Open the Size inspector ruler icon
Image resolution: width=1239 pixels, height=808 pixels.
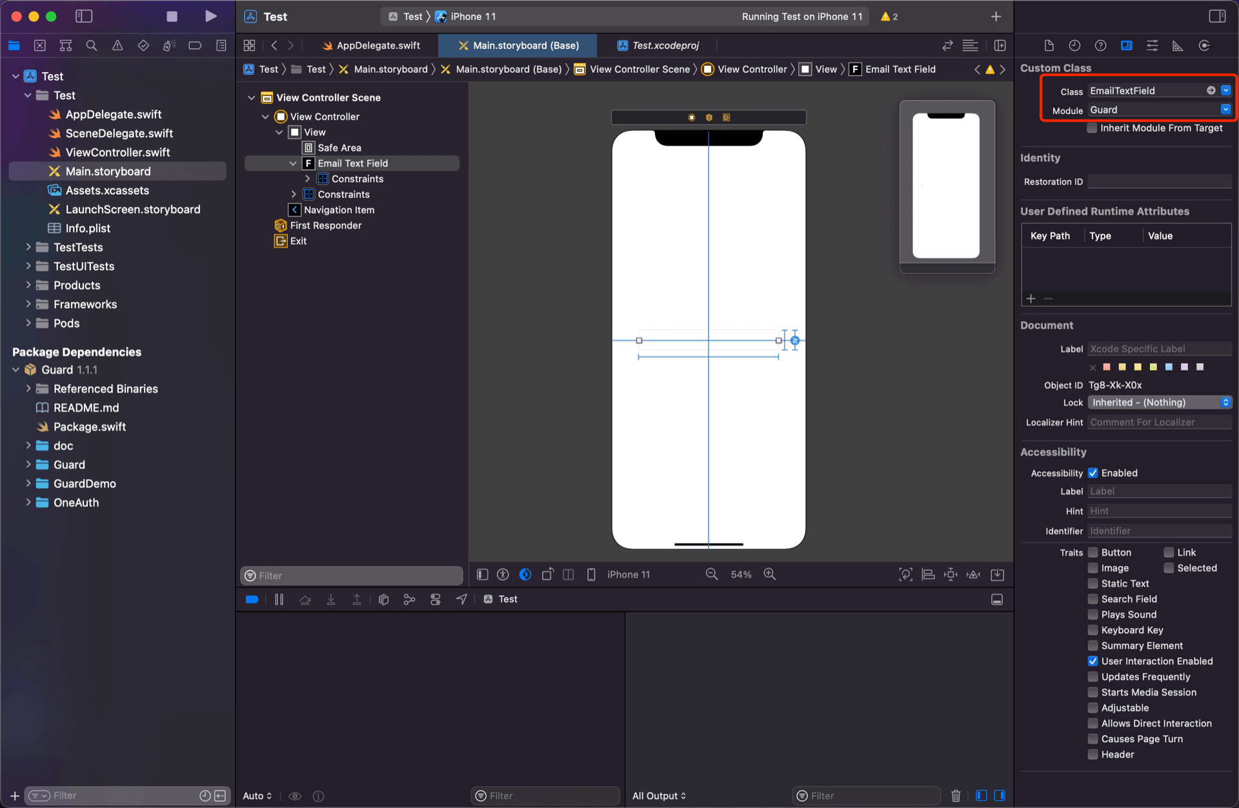tap(1178, 45)
